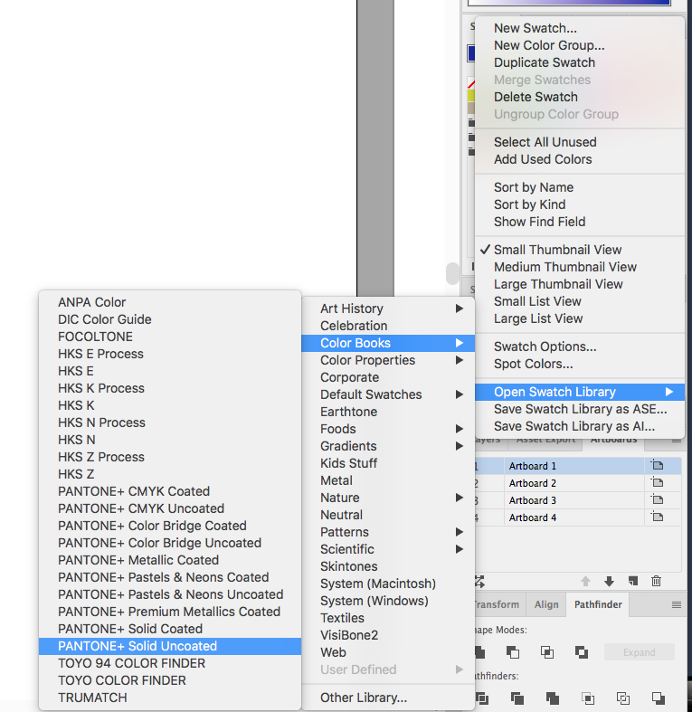Viewport: 692px width, 712px height.
Task: Switch to Large List View
Action: coord(580,318)
